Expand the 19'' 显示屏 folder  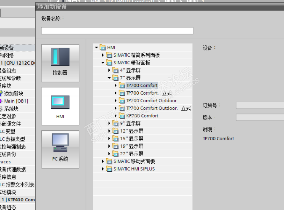109,146
